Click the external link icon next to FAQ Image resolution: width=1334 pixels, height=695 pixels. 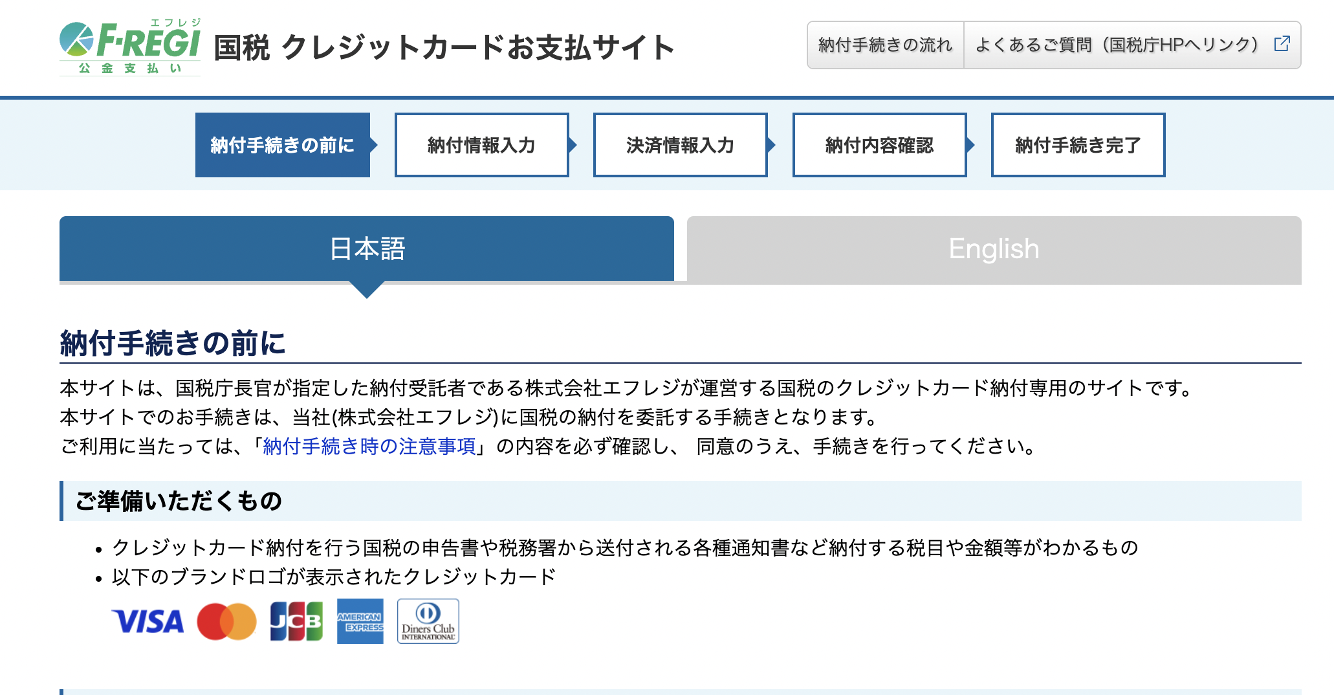[x=1282, y=44]
